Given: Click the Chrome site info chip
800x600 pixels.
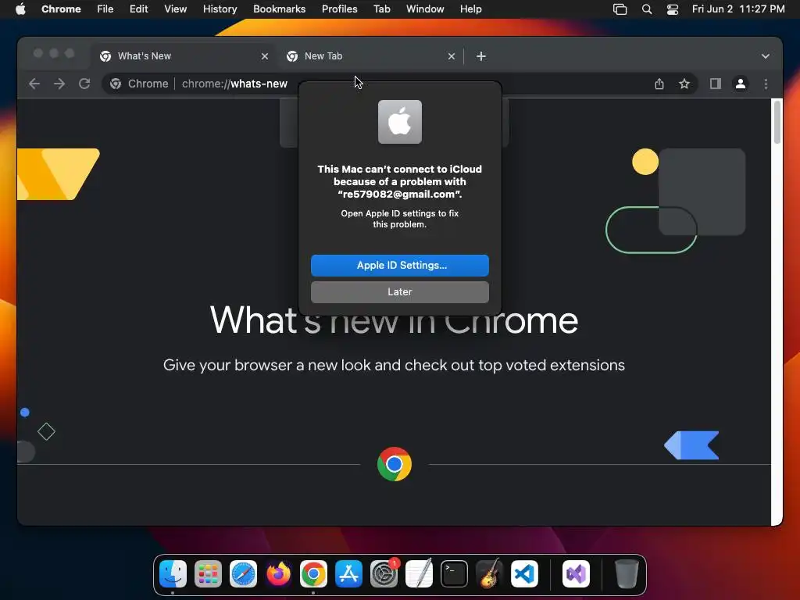Looking at the screenshot, I should coord(139,84).
